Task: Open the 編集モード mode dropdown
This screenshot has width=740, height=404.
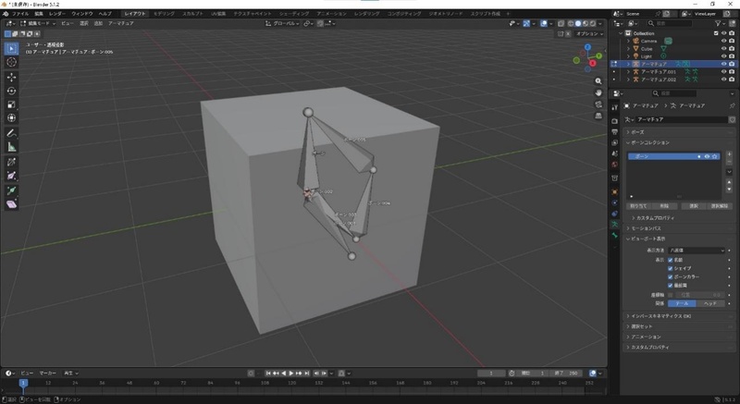Action: click(x=38, y=23)
